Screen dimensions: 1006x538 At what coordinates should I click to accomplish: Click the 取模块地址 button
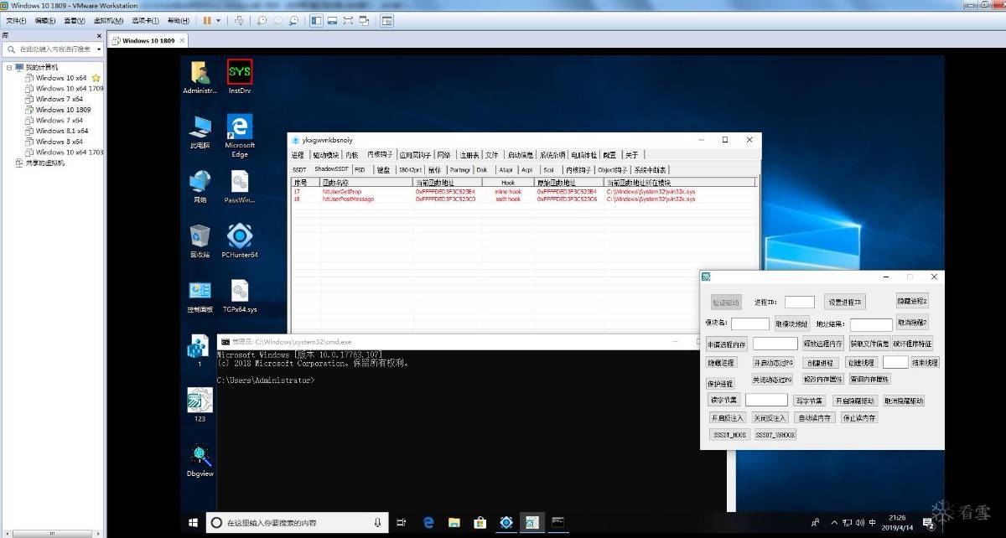pyautogui.click(x=792, y=323)
